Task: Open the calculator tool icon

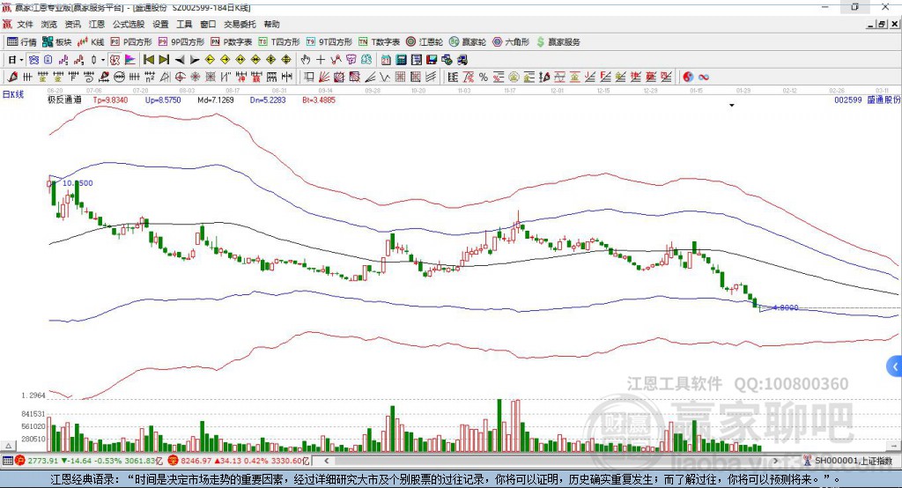Action: (401, 60)
